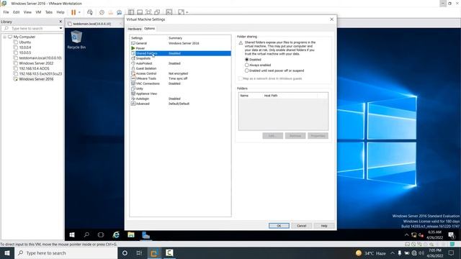
Task: Choose the Disabled folder sharing radio button
Action: 247,60
